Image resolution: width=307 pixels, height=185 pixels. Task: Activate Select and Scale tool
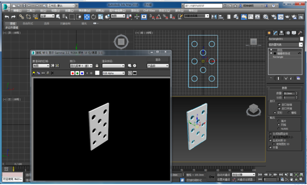click(x=101, y=17)
